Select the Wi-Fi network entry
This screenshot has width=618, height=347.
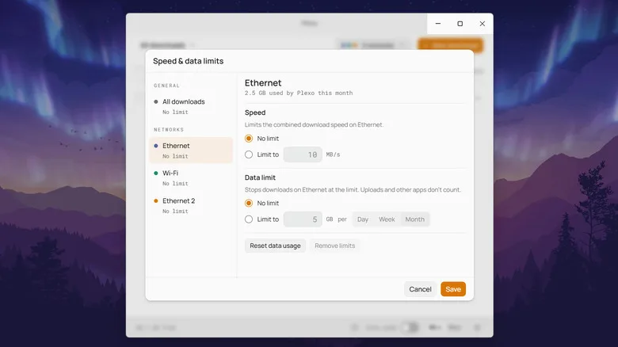click(x=191, y=177)
